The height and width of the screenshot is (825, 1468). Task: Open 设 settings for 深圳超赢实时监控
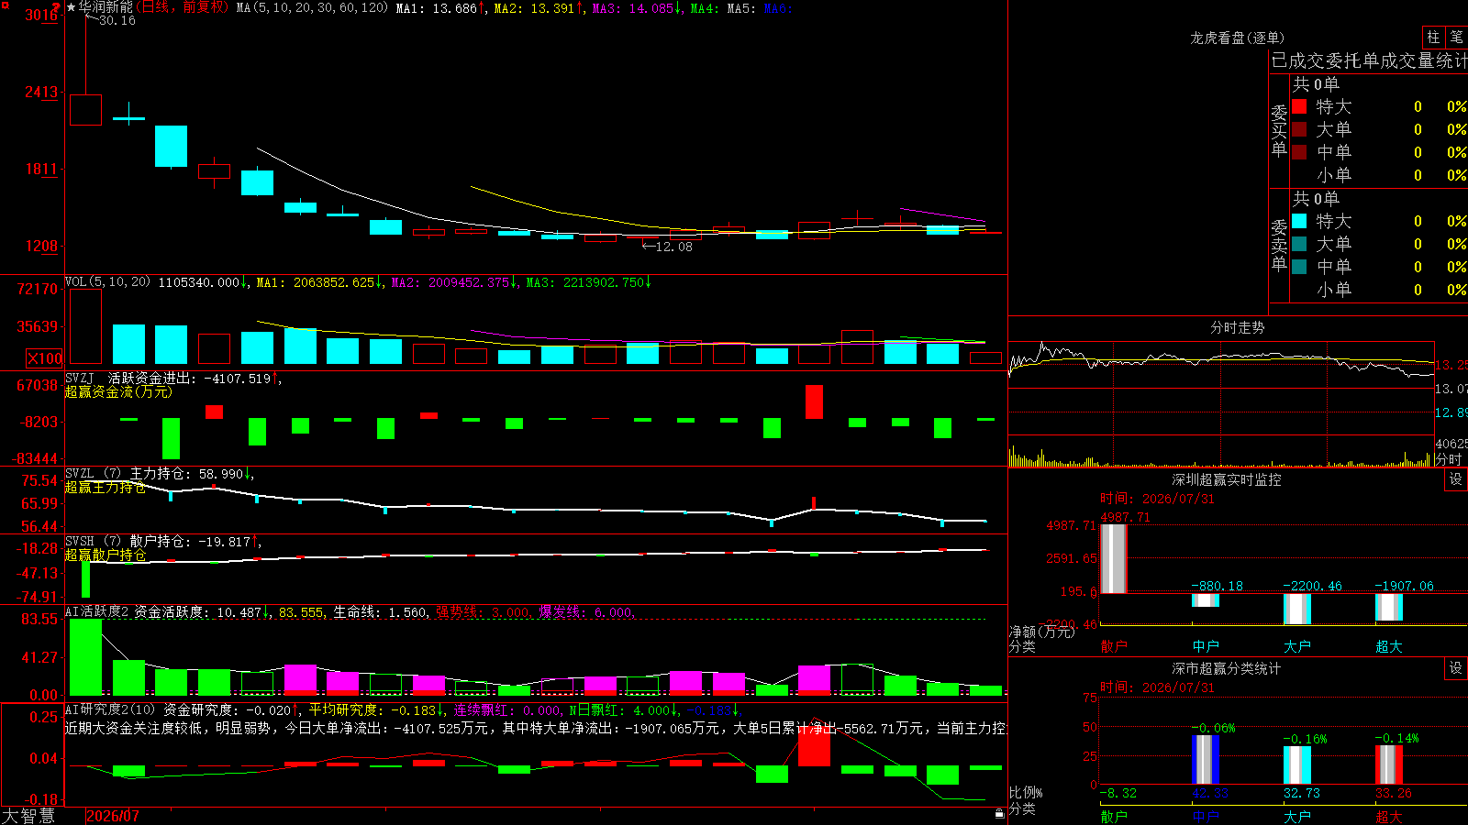point(1456,479)
